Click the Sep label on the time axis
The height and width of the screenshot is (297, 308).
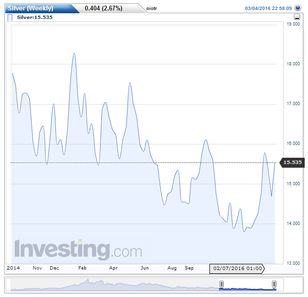coord(189,268)
